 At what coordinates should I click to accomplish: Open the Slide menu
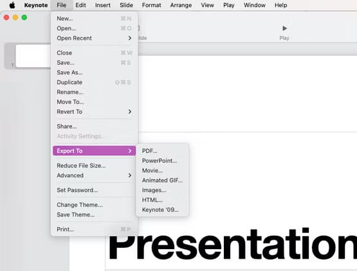tap(126, 5)
